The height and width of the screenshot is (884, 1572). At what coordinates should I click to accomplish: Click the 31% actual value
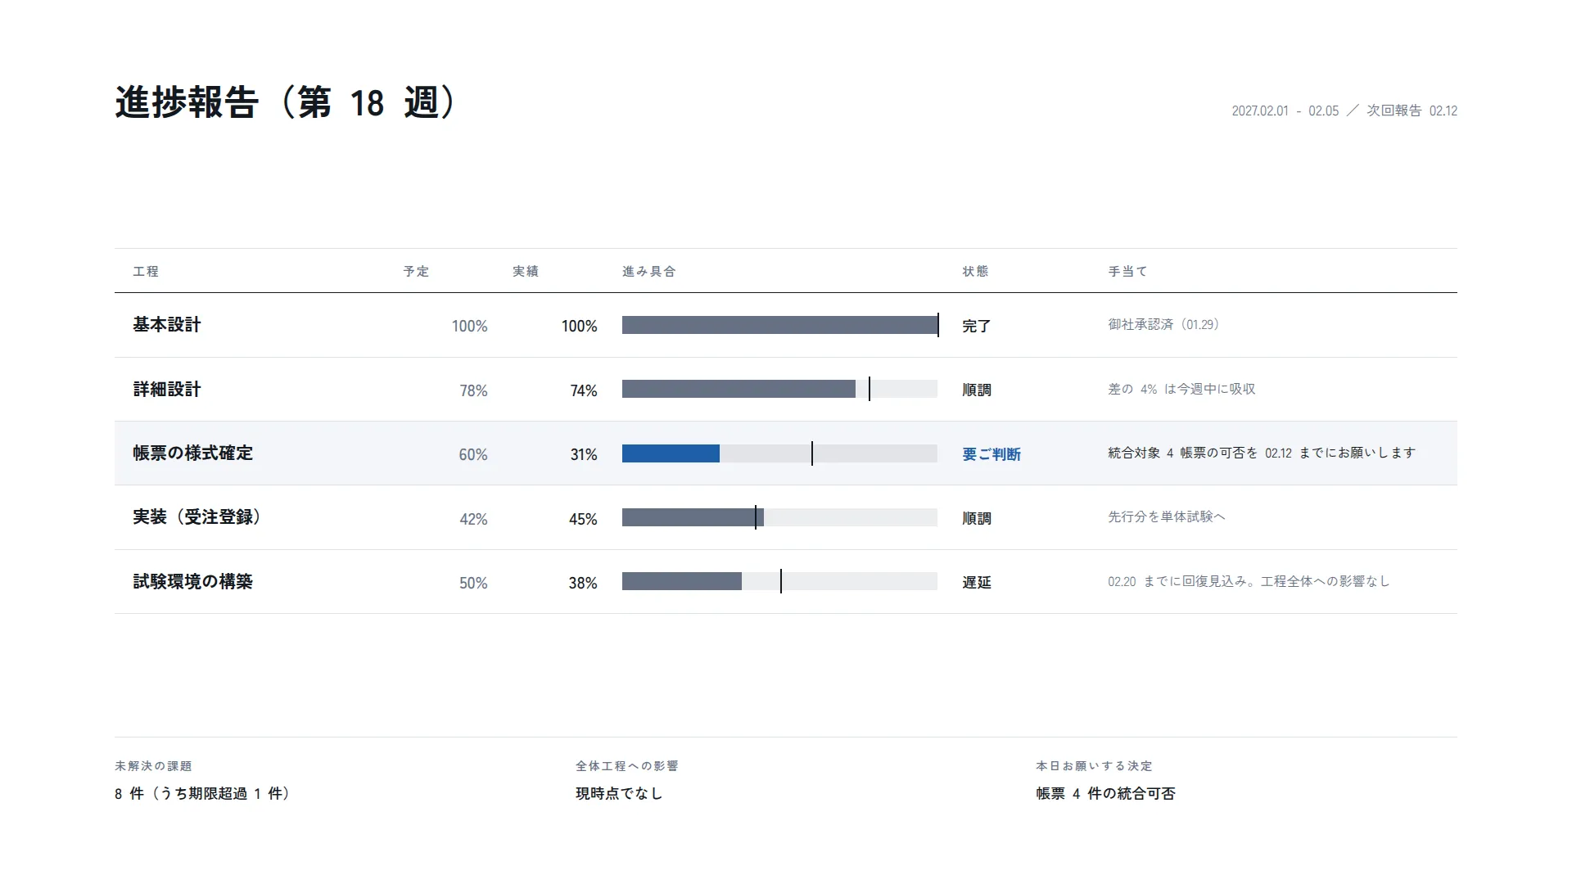pyautogui.click(x=584, y=455)
